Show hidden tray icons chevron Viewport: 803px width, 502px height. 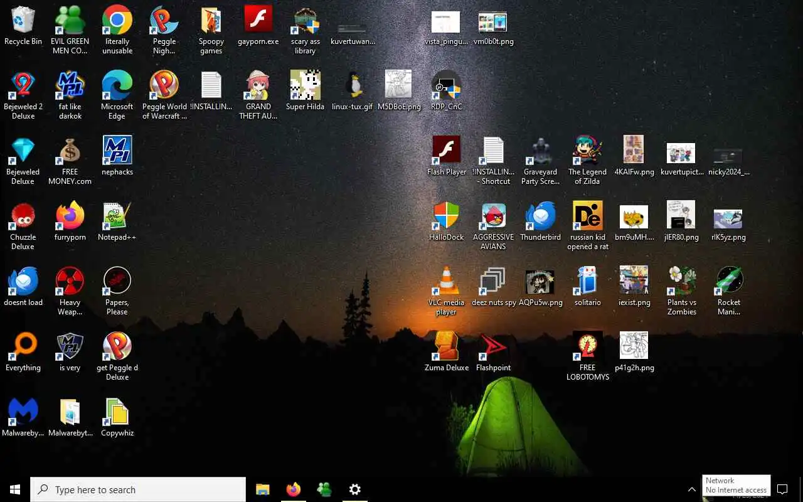coord(692,489)
